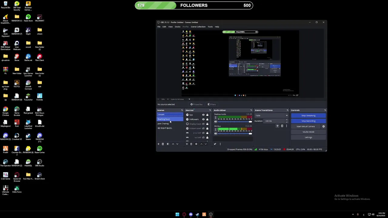The height and width of the screenshot is (218, 388).
Task: Show hidden system tray icons chevron
Action: 353,214
